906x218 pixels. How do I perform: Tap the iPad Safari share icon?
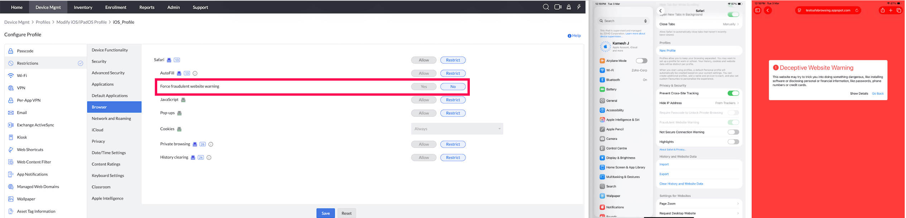coord(882,10)
